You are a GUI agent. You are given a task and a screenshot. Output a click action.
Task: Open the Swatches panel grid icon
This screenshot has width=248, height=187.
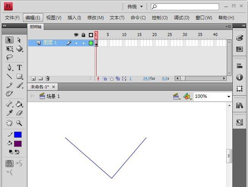[x=240, y=49]
